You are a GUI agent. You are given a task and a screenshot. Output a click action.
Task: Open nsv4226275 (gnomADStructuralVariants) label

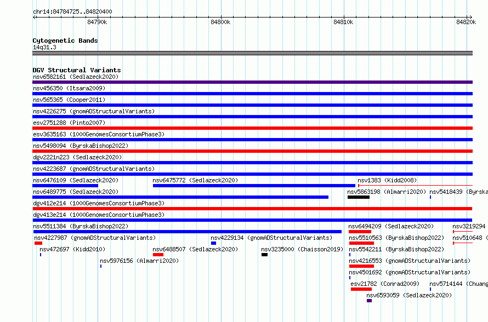click(x=94, y=111)
